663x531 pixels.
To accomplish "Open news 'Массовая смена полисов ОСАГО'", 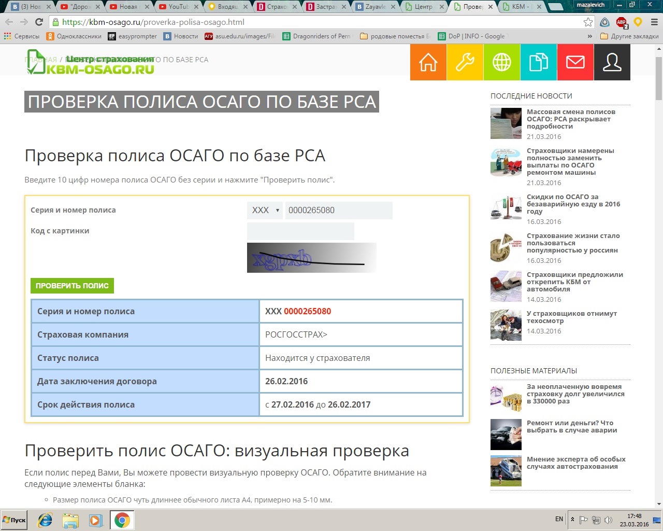I will click(x=571, y=119).
